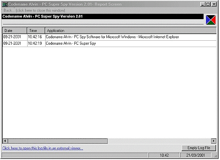The image size is (220, 160).
Task: Click the resize grip in status bar corner
Action: coord(215,155)
